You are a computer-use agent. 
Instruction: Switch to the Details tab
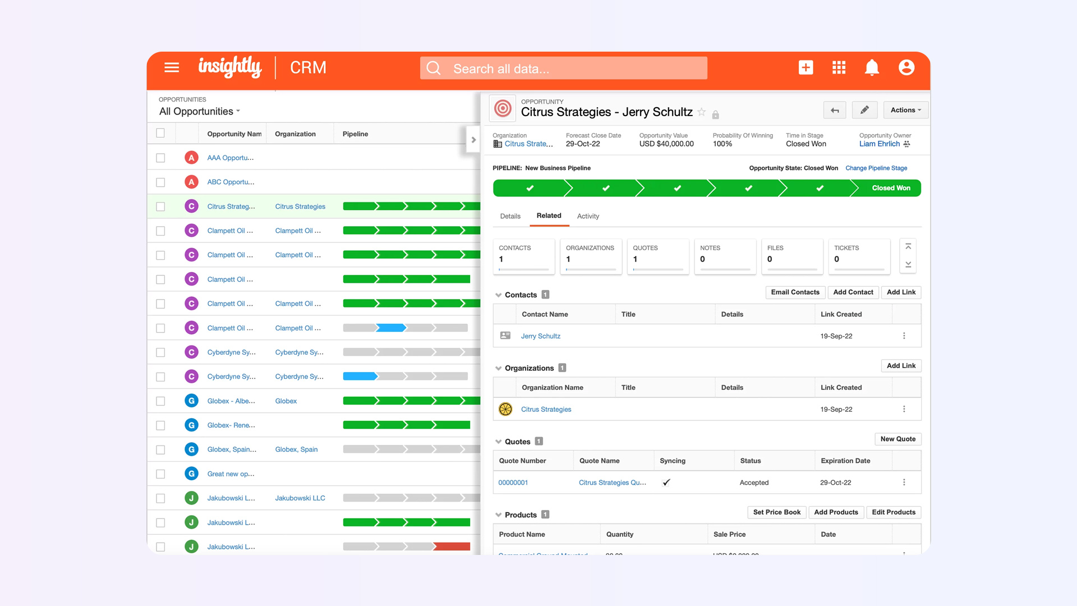(510, 216)
